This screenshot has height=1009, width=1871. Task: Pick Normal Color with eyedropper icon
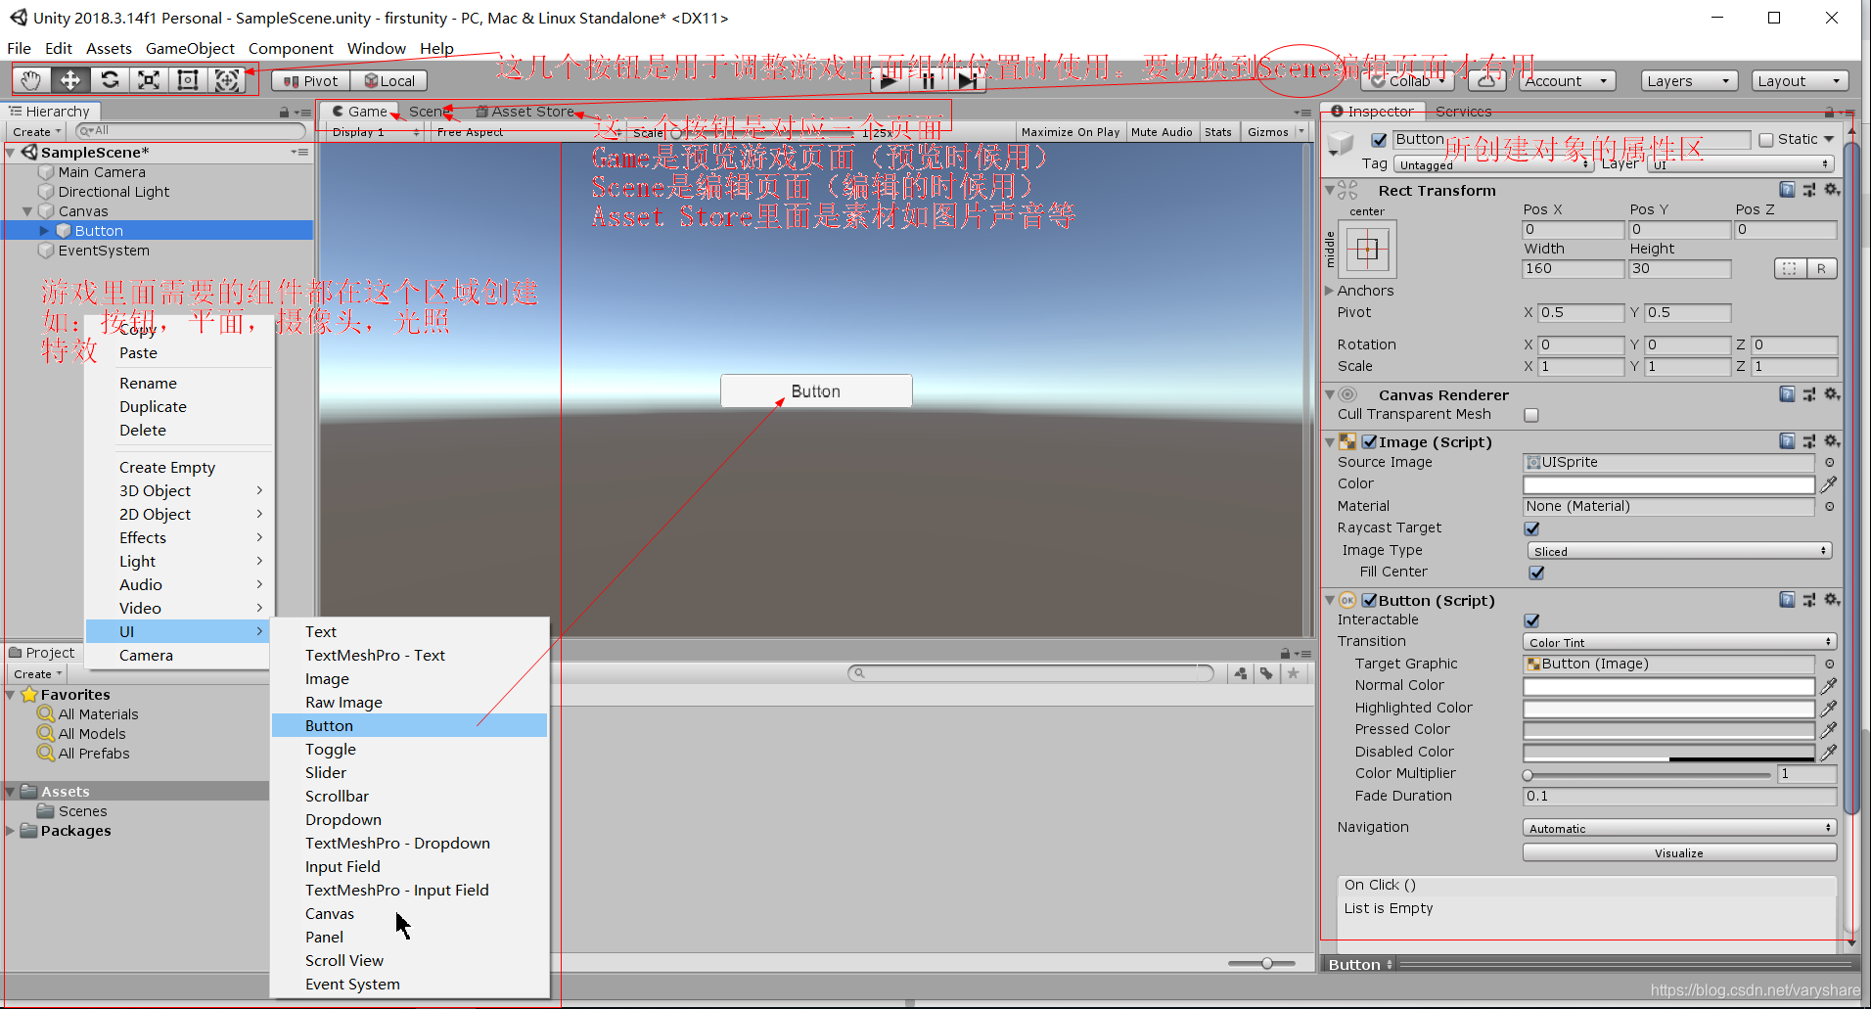tap(1828, 686)
